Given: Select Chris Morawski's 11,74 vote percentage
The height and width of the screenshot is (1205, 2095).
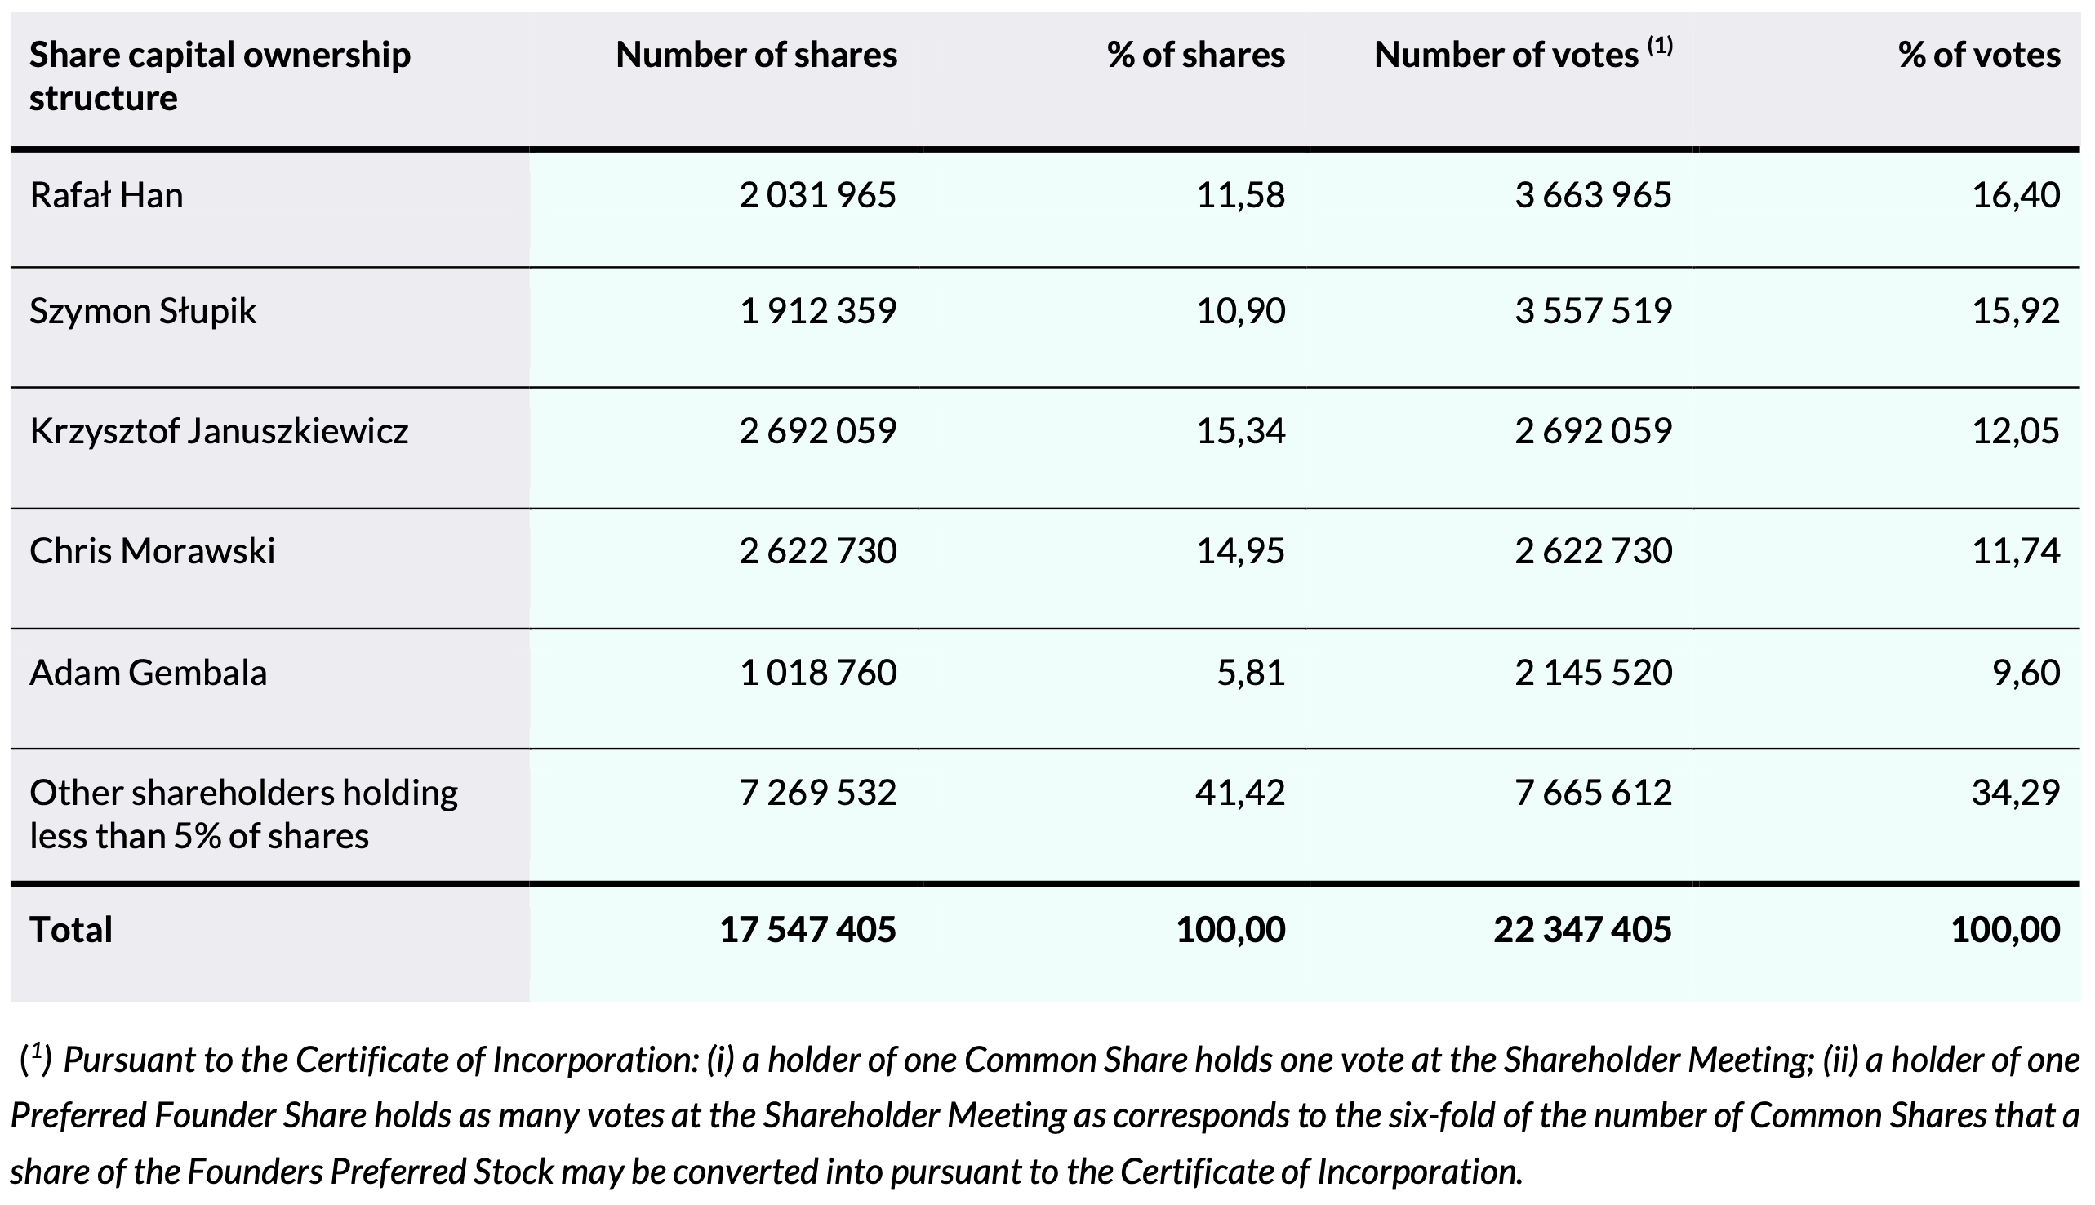Looking at the screenshot, I should click(2016, 552).
